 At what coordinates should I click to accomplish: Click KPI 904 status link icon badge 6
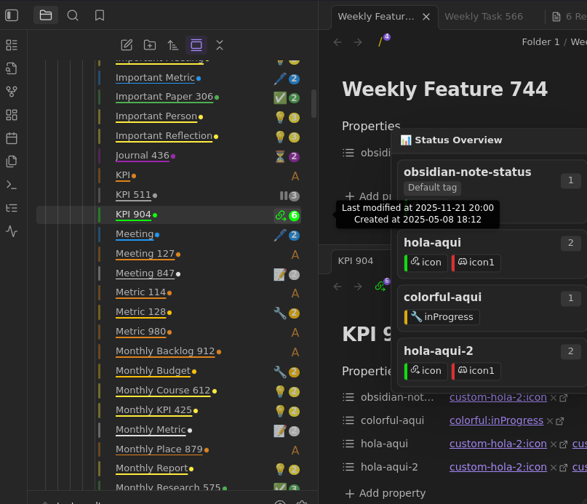(x=383, y=284)
